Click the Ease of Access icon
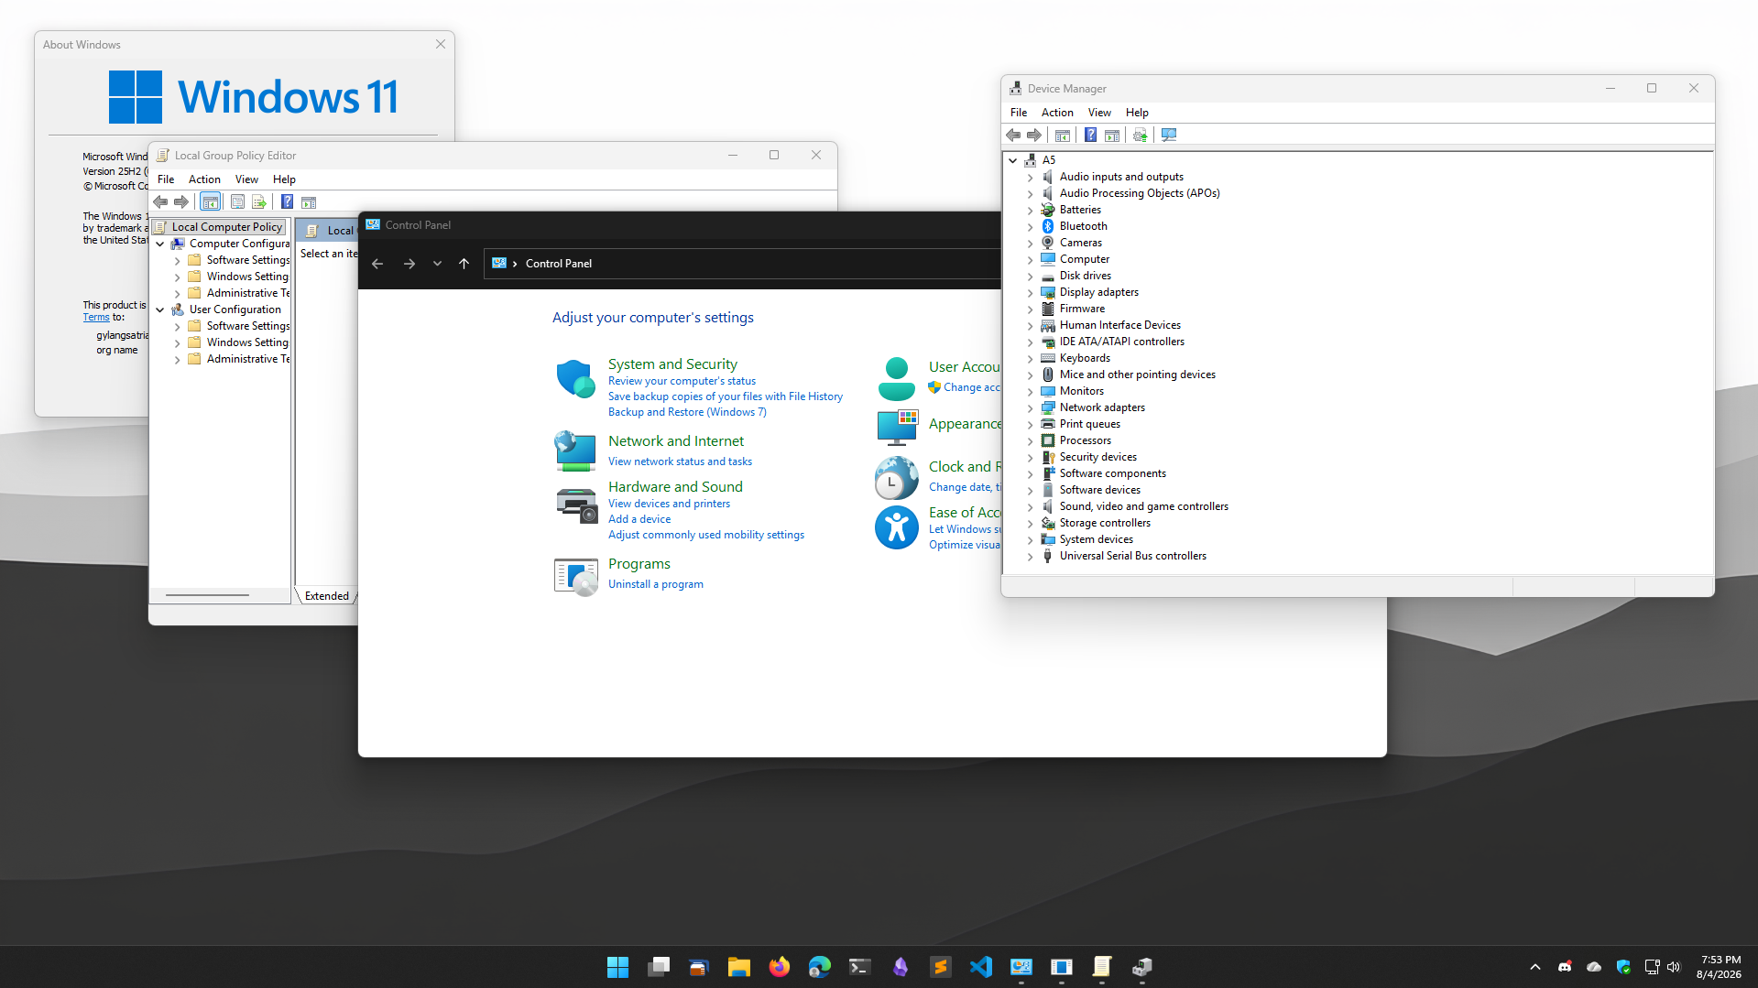Screen dimensions: 1758x988 (x=897, y=527)
